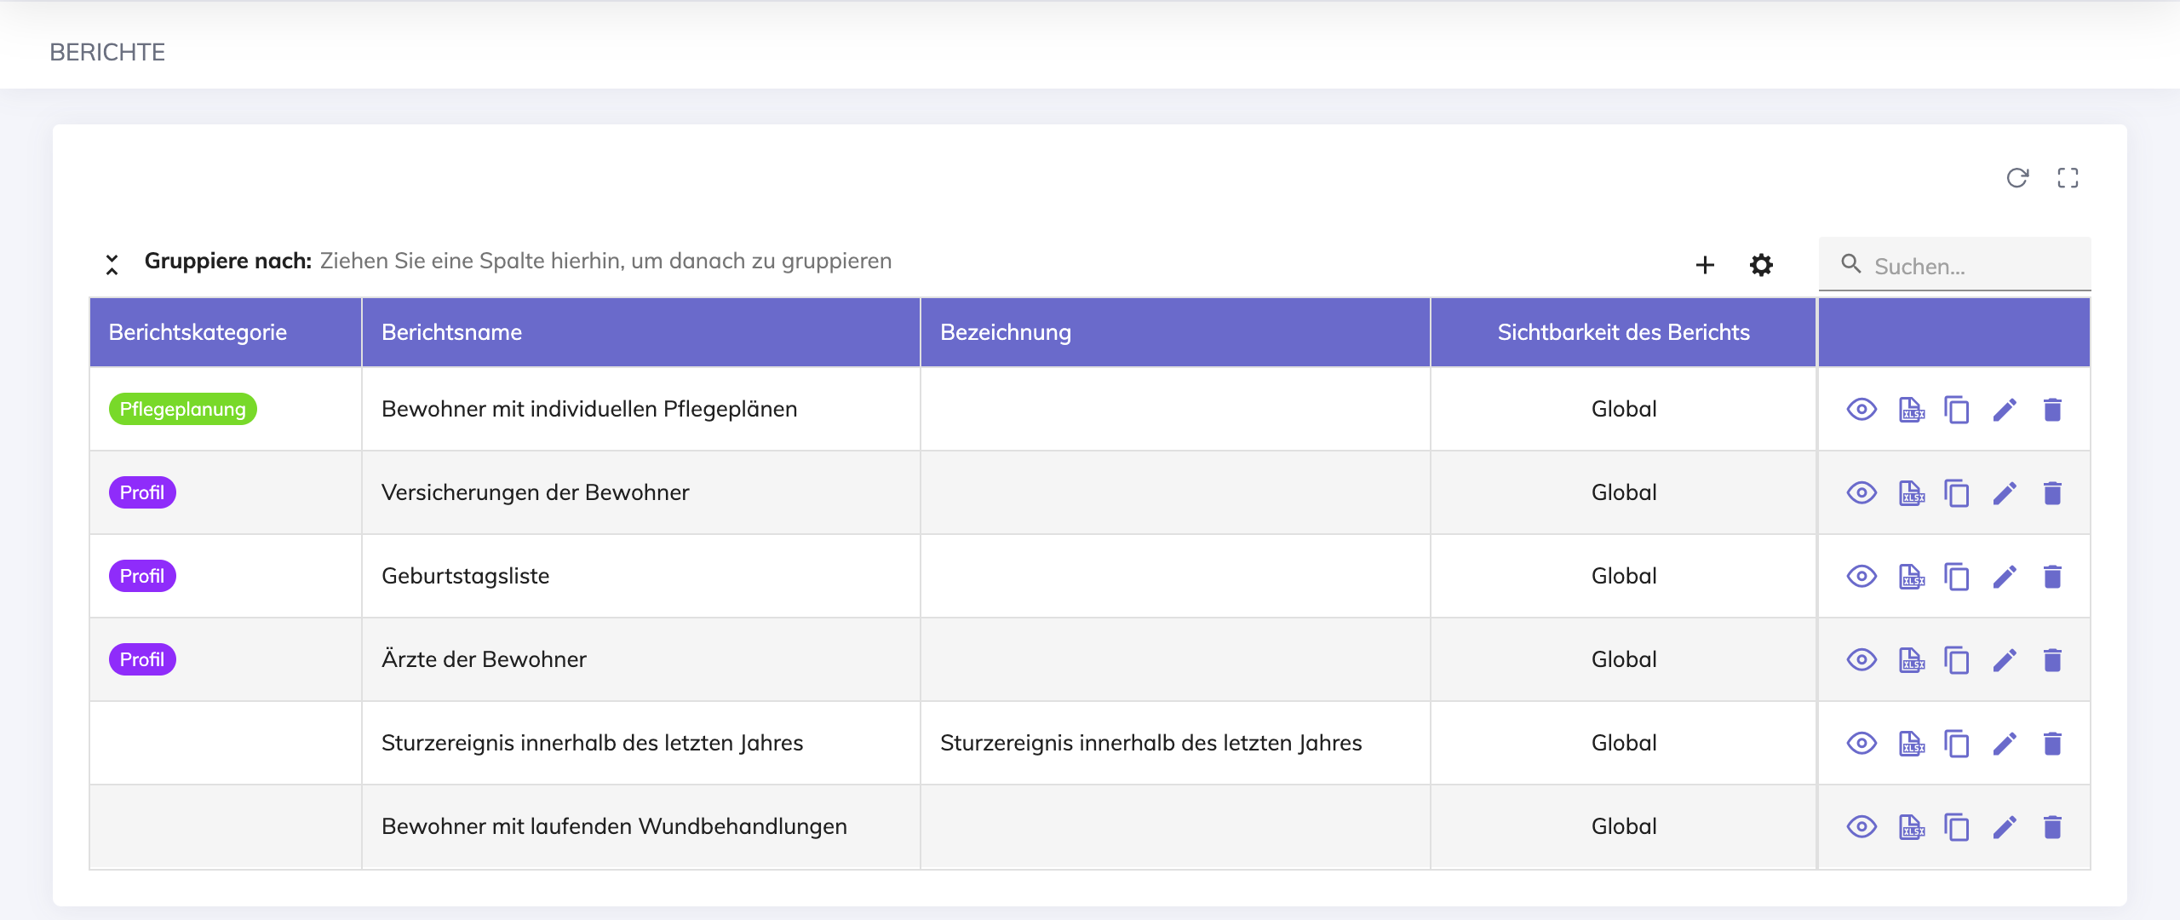Click the refresh icon above the table

(x=2017, y=178)
